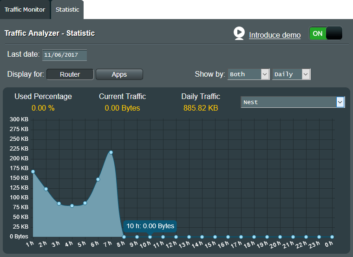Click the Current Traffic value 0.00 Bytes
The image size is (353, 257).
(x=122, y=108)
